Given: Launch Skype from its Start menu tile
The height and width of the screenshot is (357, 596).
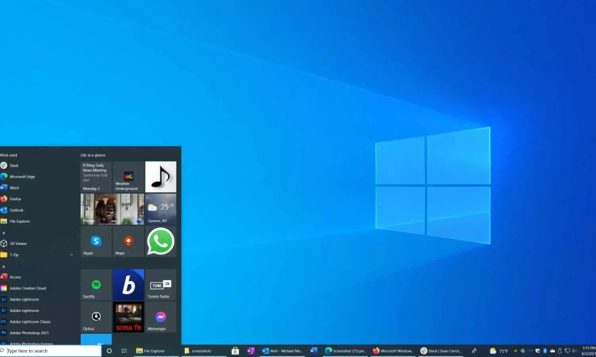Looking at the screenshot, I should [95, 242].
